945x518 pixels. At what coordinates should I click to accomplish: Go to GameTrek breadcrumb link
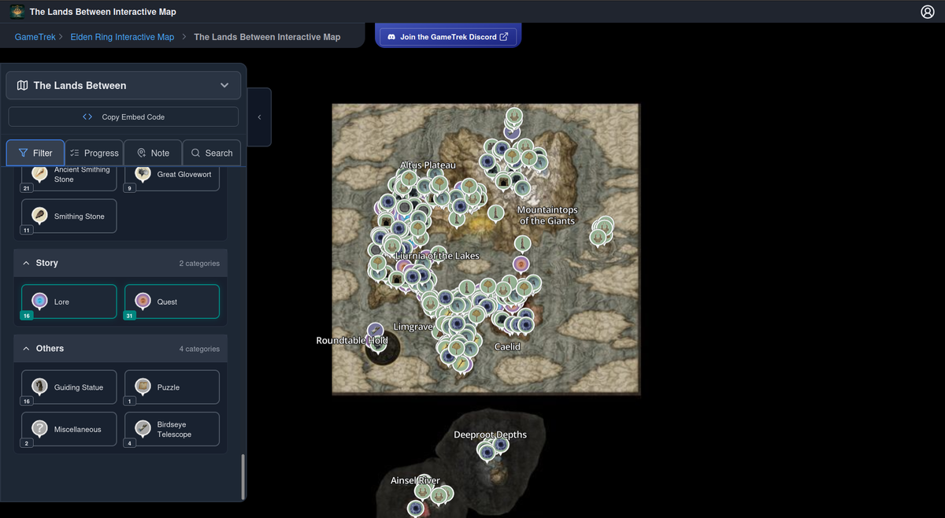point(35,37)
